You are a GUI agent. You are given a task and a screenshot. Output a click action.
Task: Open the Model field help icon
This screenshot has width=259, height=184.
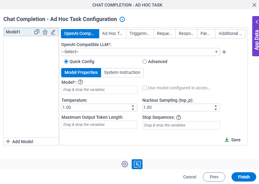80,82
